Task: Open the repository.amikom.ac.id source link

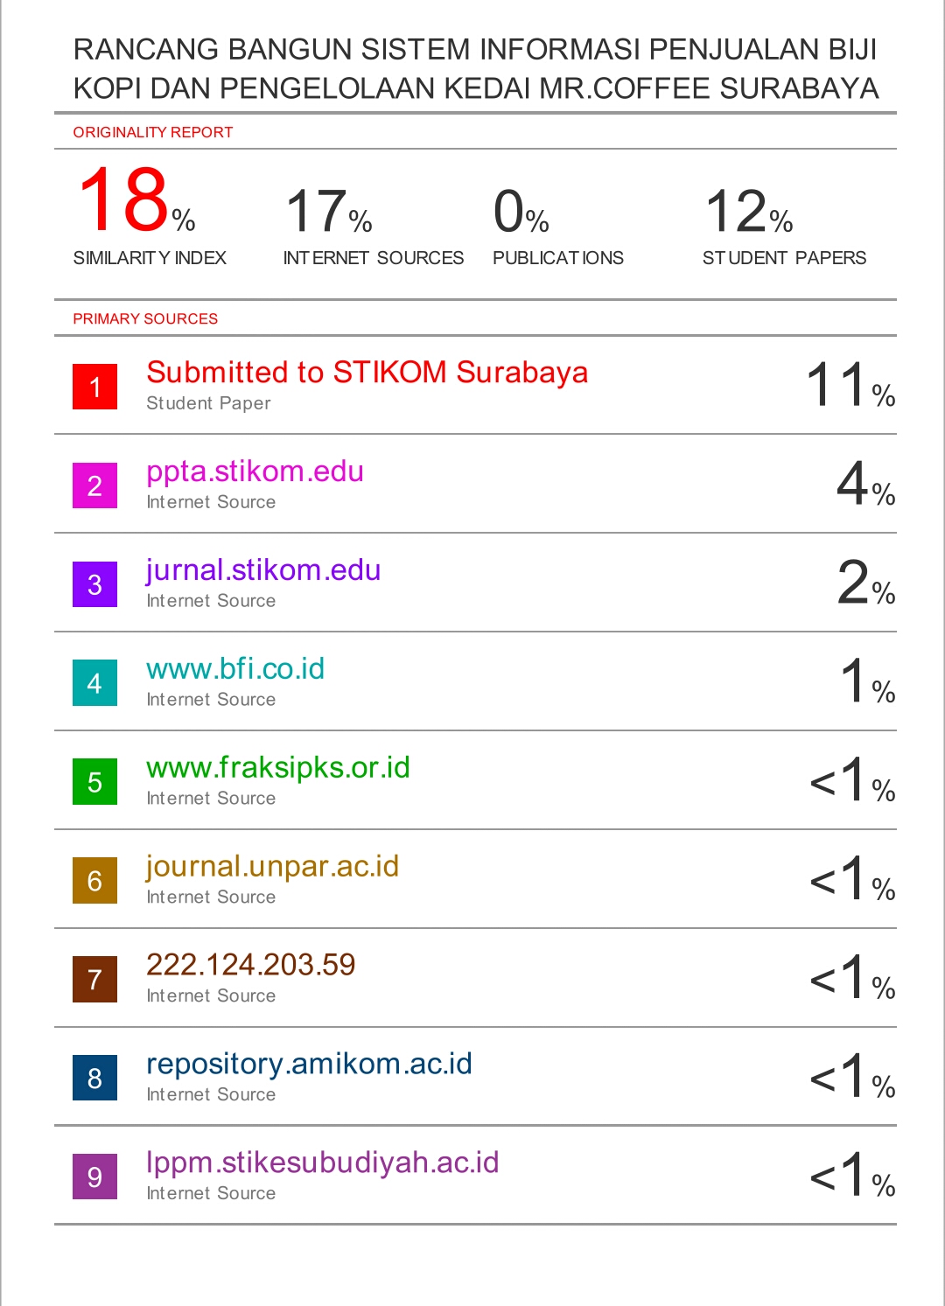Action: point(309,1064)
